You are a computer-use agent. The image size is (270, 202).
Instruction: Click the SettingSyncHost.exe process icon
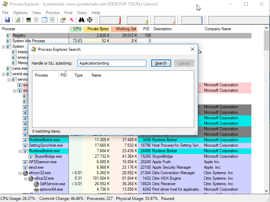pos(25,146)
